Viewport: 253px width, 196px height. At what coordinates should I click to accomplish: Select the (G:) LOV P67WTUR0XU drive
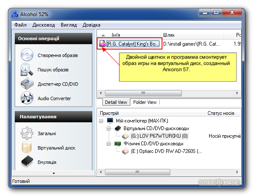pos(159,136)
